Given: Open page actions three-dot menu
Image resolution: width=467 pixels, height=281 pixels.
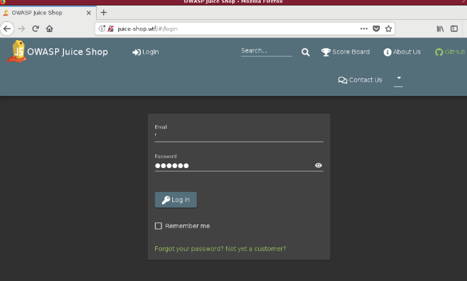Looking at the screenshot, I should point(364,29).
